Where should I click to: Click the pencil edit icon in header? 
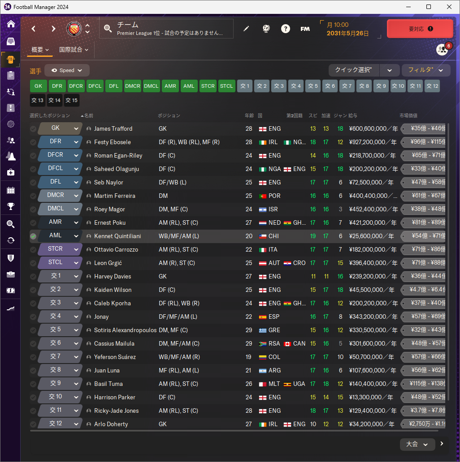(246, 29)
